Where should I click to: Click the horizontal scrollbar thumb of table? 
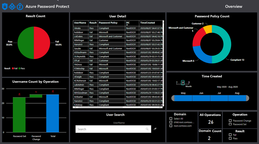(x=100, y=107)
